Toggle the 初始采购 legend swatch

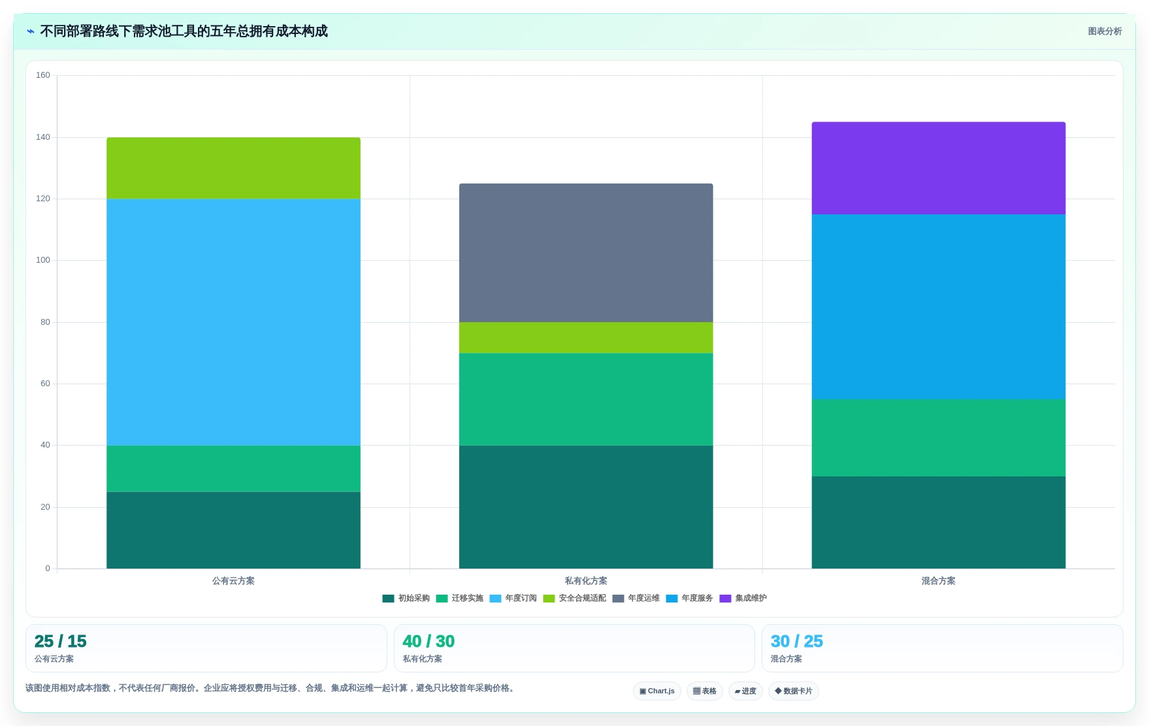[x=388, y=599]
